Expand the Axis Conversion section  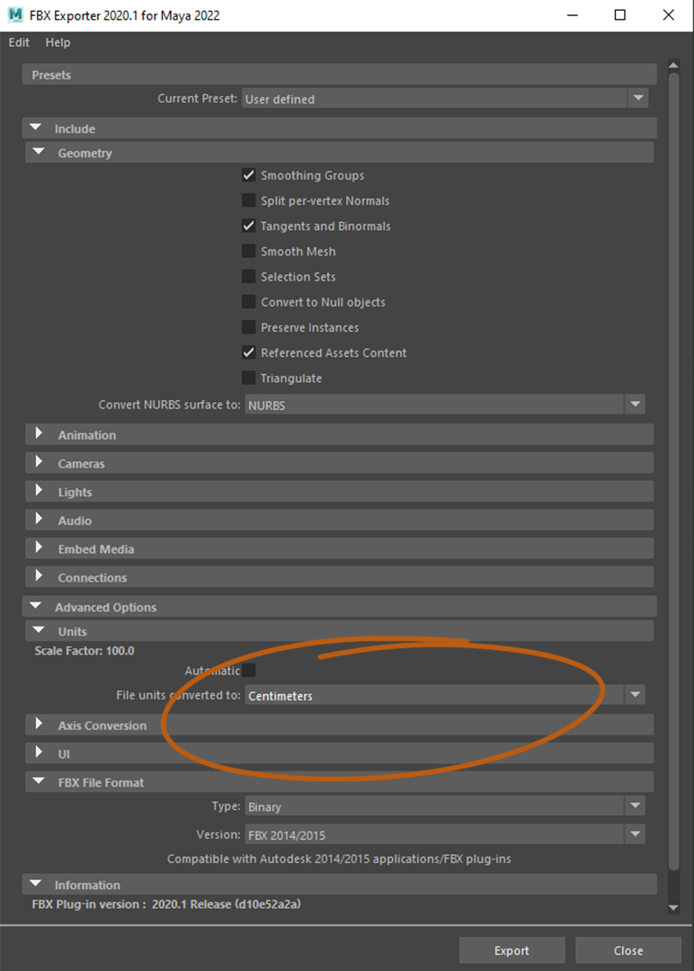39,725
